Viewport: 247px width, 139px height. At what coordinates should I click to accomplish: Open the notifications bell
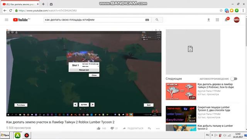pyautogui.click(x=226, y=20)
